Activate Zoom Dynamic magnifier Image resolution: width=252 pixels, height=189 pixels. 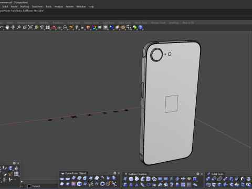[x=19, y=27]
